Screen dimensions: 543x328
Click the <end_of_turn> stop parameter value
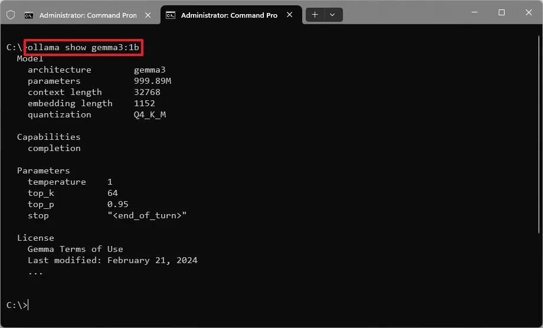click(147, 215)
